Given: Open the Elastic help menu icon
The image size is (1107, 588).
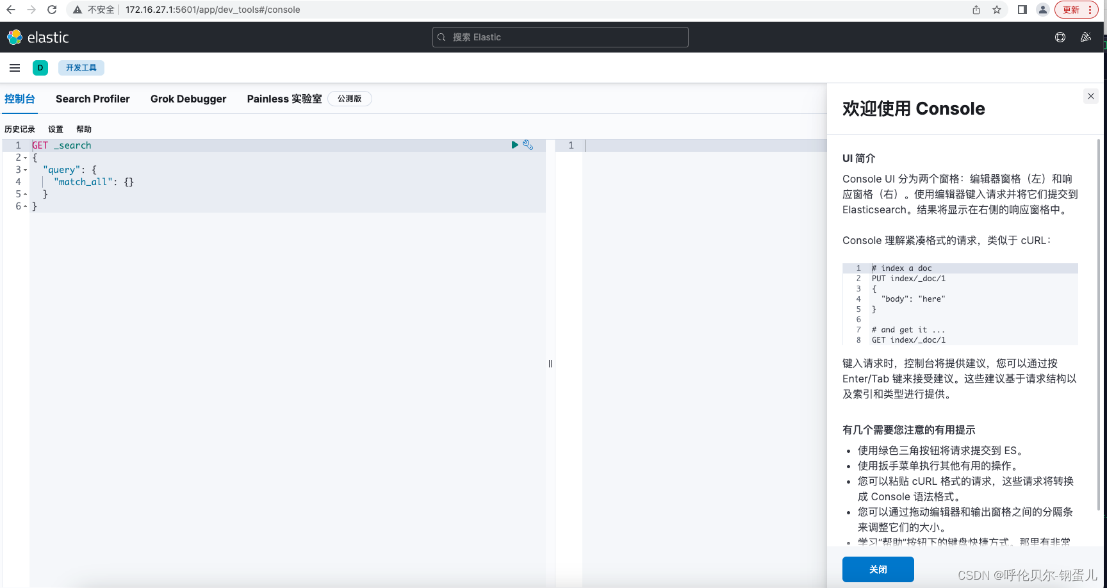Looking at the screenshot, I should tap(1060, 37).
